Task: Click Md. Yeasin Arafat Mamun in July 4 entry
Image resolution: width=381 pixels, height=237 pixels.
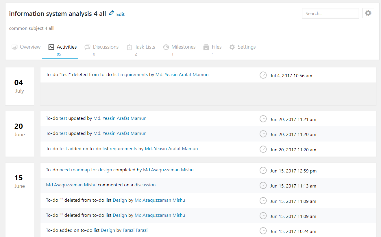Action: 182,75
